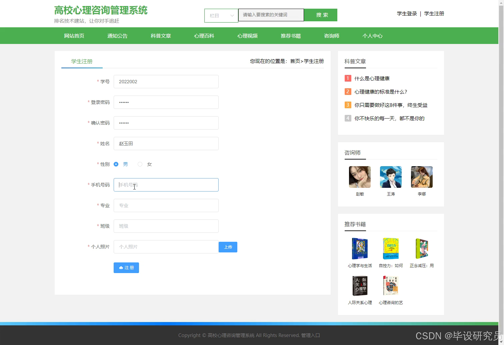Open the 自控力 book cover
The width and height of the screenshot is (504, 345).
click(x=391, y=249)
